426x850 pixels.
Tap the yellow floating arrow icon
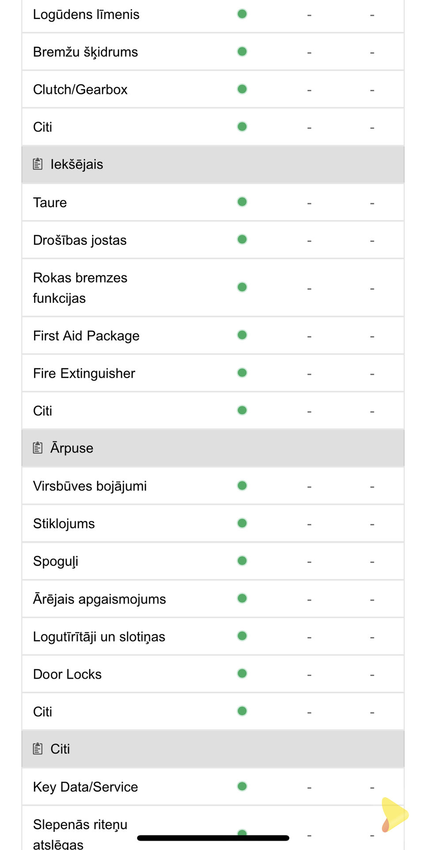[394, 815]
